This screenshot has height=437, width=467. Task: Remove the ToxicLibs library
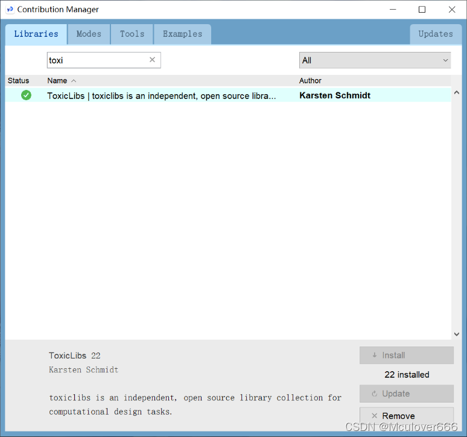pyautogui.click(x=407, y=415)
